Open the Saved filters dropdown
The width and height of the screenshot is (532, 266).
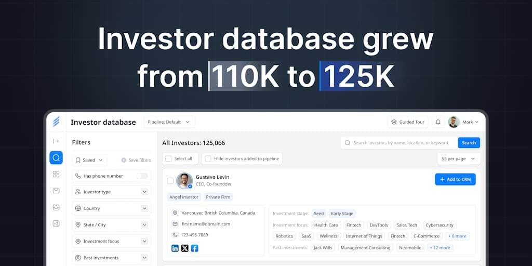click(89, 160)
